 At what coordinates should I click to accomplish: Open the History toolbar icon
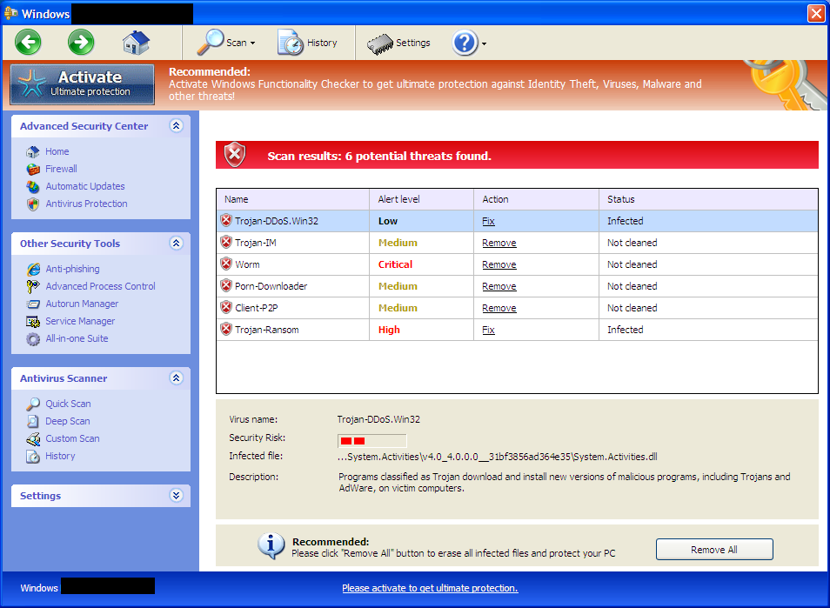coord(290,43)
